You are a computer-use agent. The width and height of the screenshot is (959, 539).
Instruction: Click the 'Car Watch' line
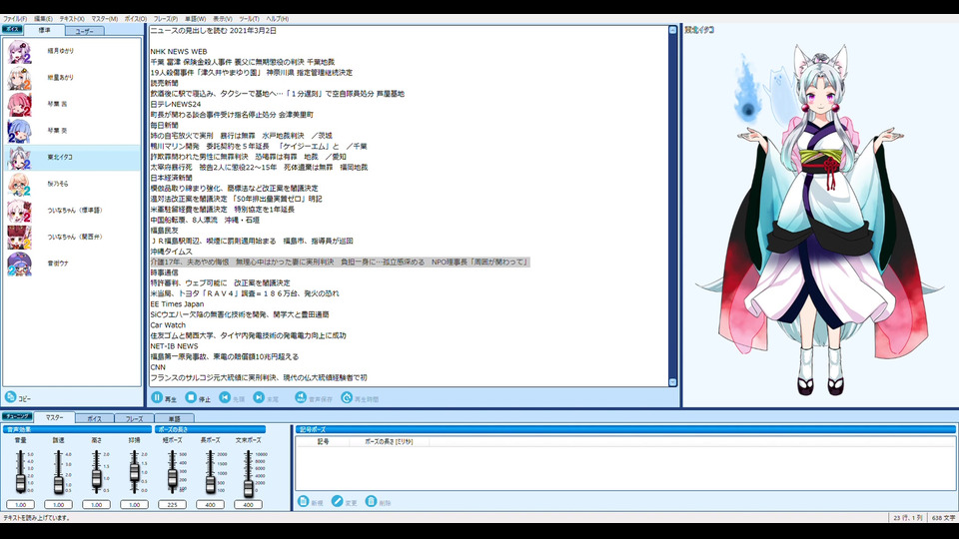[168, 325]
